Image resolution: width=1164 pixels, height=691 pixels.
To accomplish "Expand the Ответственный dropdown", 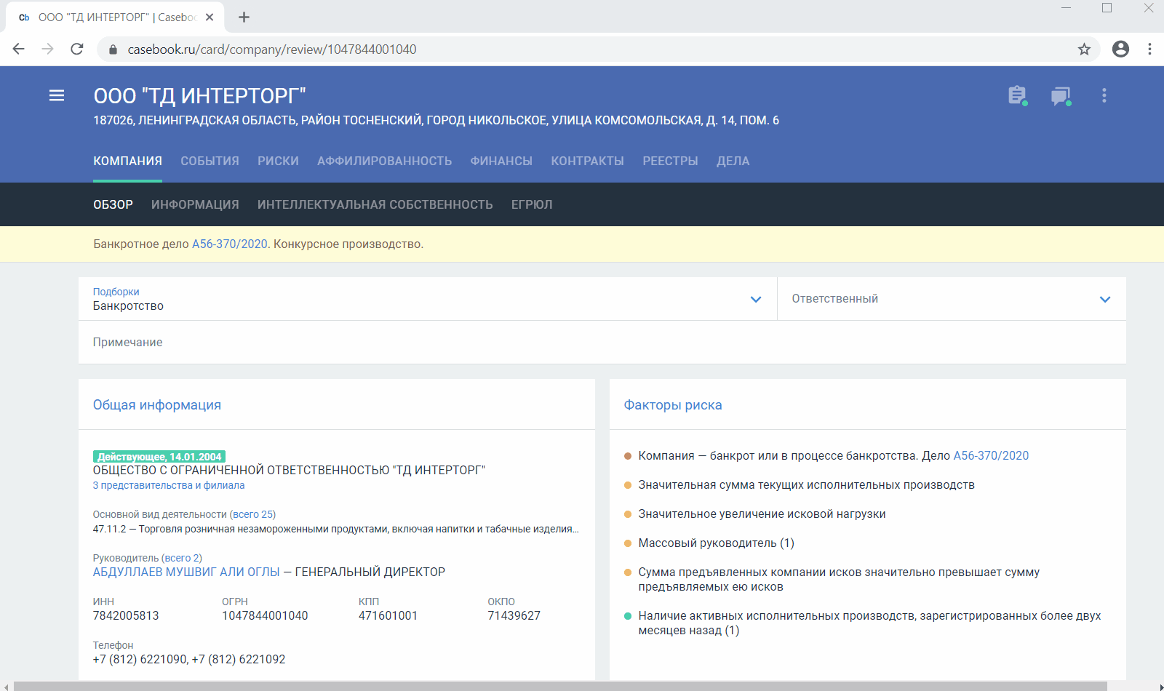I will pyautogui.click(x=1105, y=299).
